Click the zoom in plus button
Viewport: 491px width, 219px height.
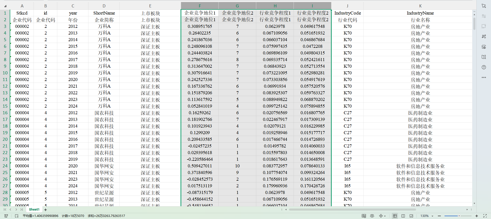coord(477,216)
